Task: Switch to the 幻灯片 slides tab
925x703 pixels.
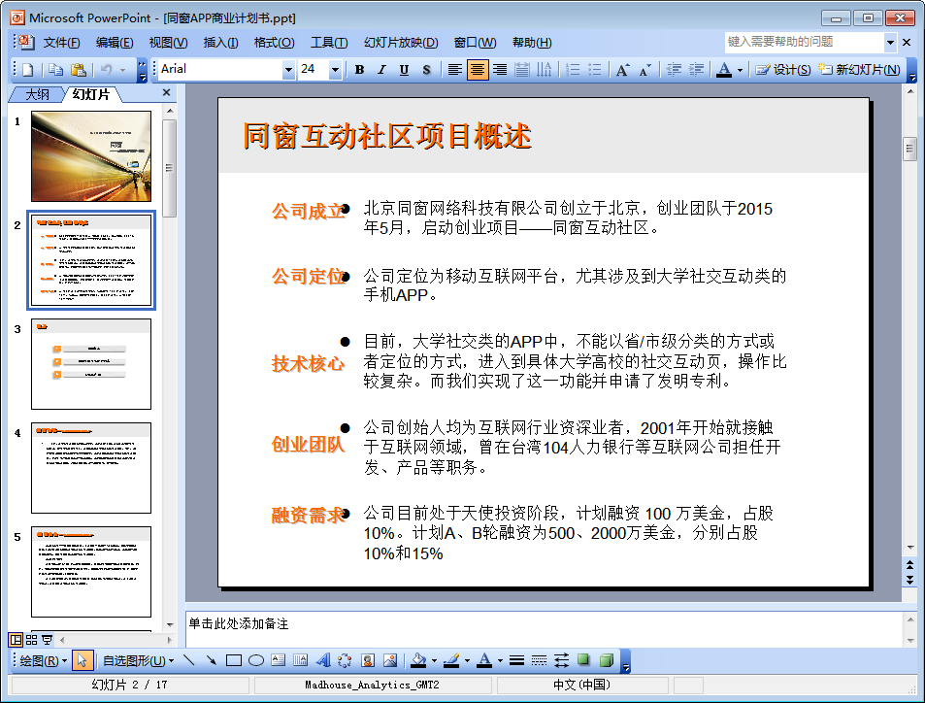Action: coord(91,94)
